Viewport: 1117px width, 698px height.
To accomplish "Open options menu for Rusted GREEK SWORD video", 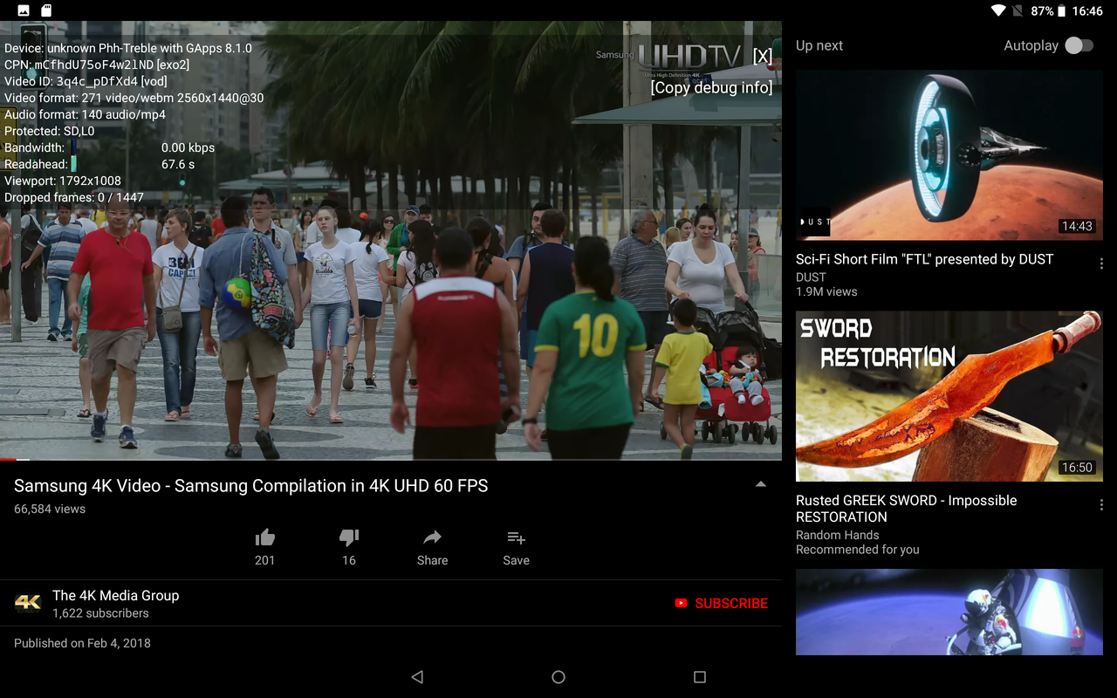I will pyautogui.click(x=1101, y=505).
